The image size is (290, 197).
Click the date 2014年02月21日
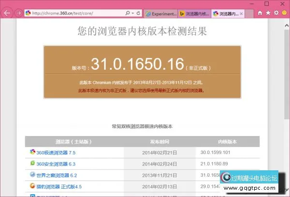[x=159, y=153]
